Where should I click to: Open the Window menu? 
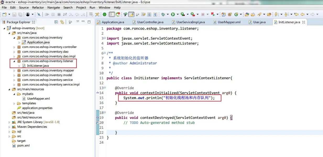click(x=105, y=8)
